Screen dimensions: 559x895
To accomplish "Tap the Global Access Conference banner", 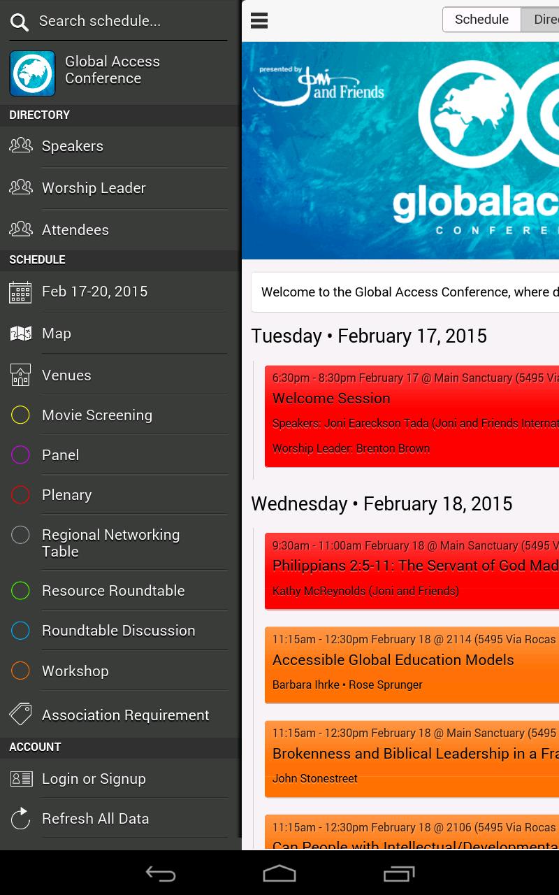I will click(400, 150).
